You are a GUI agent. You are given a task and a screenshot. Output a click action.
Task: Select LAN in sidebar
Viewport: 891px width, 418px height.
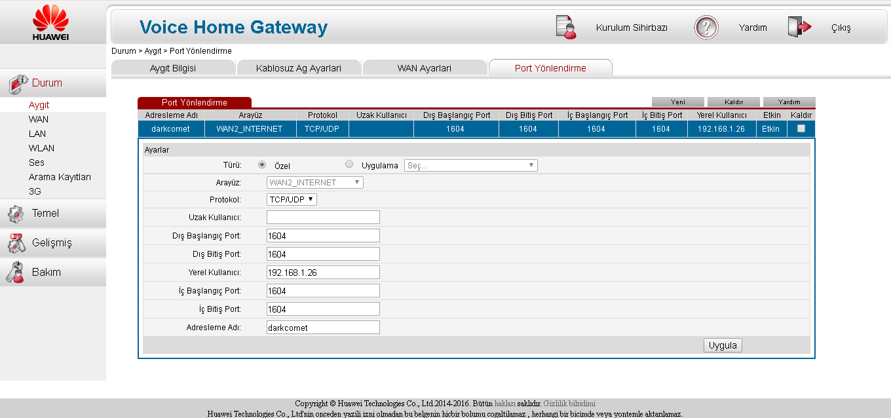(x=37, y=134)
